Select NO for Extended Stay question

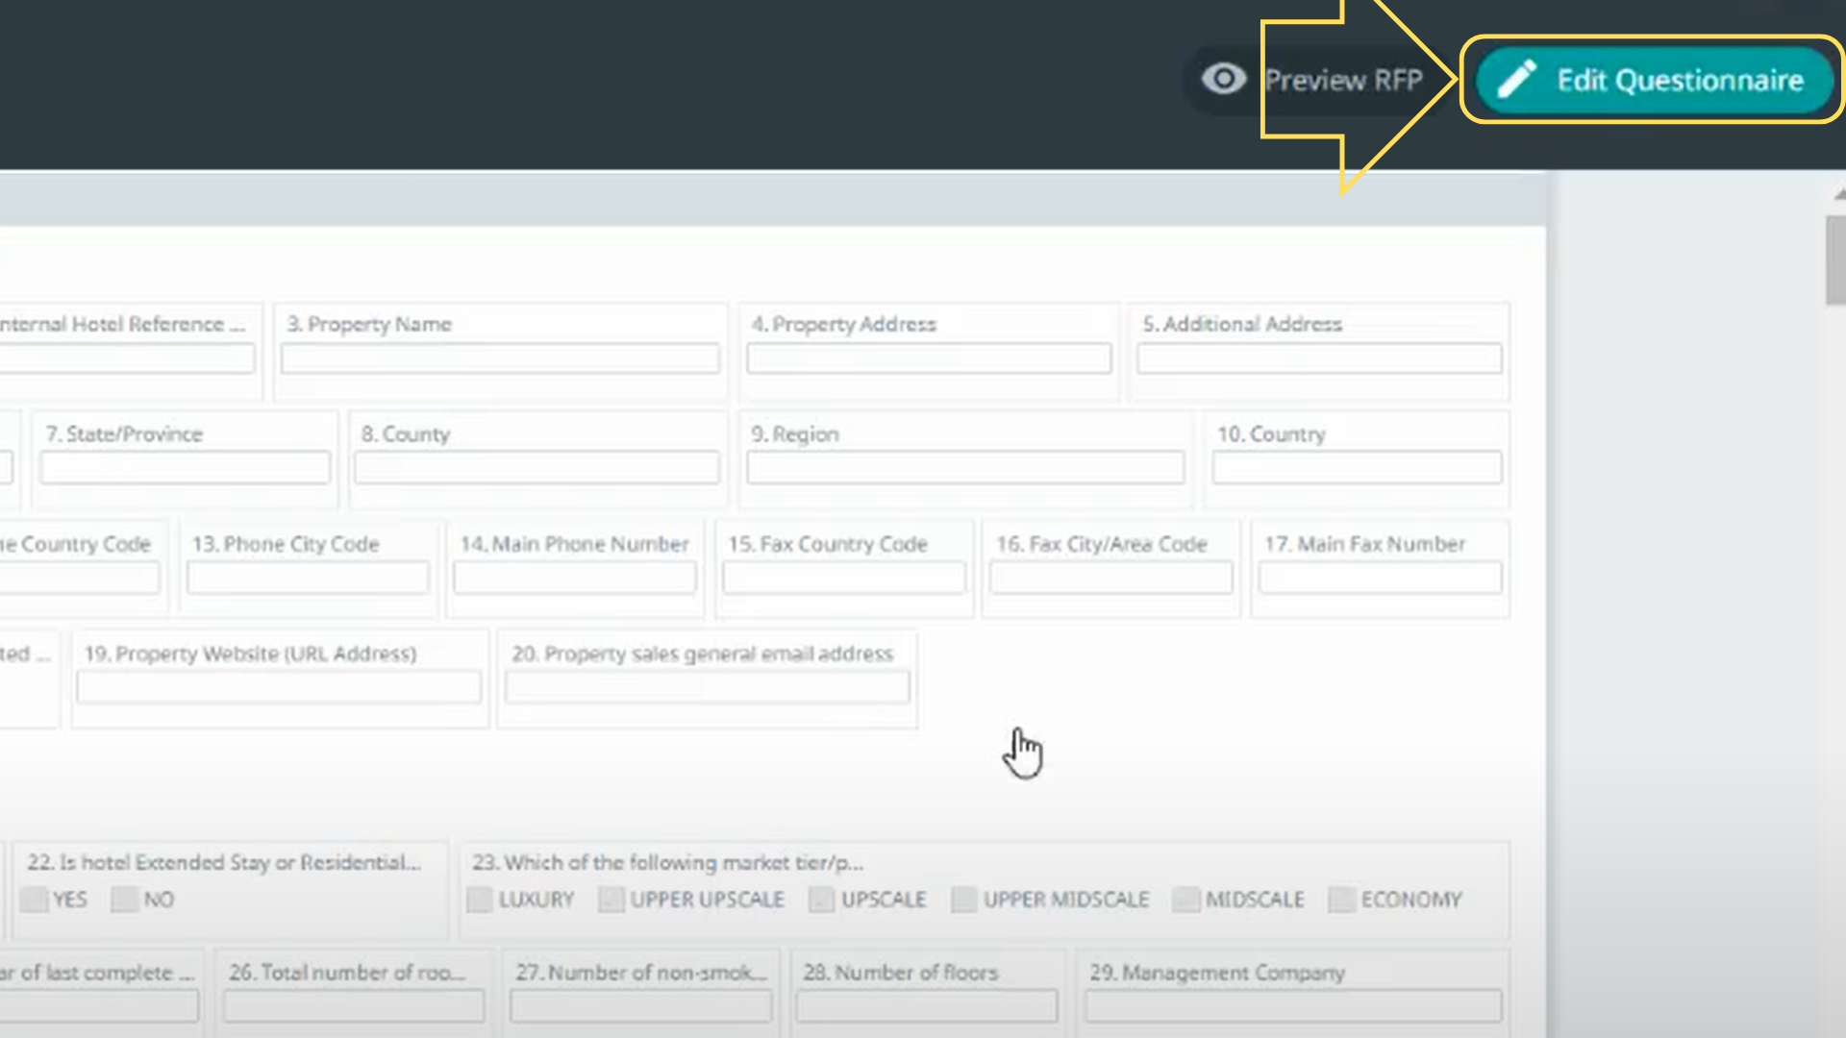[125, 900]
